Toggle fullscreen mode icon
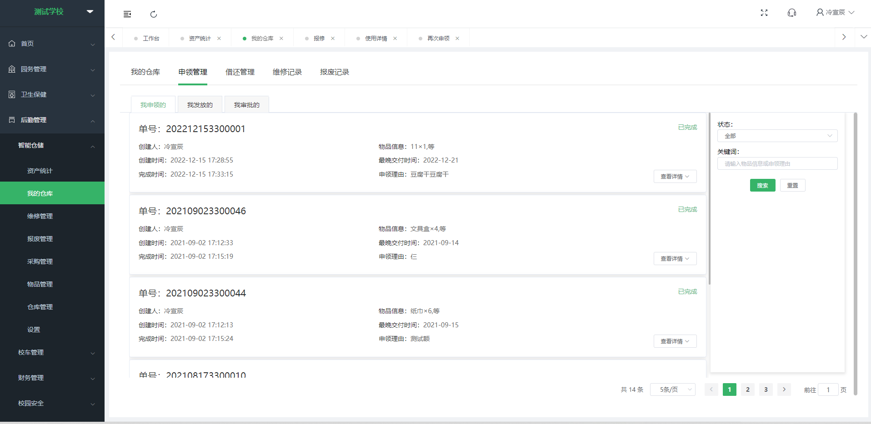Screen dimensions: 871x424 point(764,13)
